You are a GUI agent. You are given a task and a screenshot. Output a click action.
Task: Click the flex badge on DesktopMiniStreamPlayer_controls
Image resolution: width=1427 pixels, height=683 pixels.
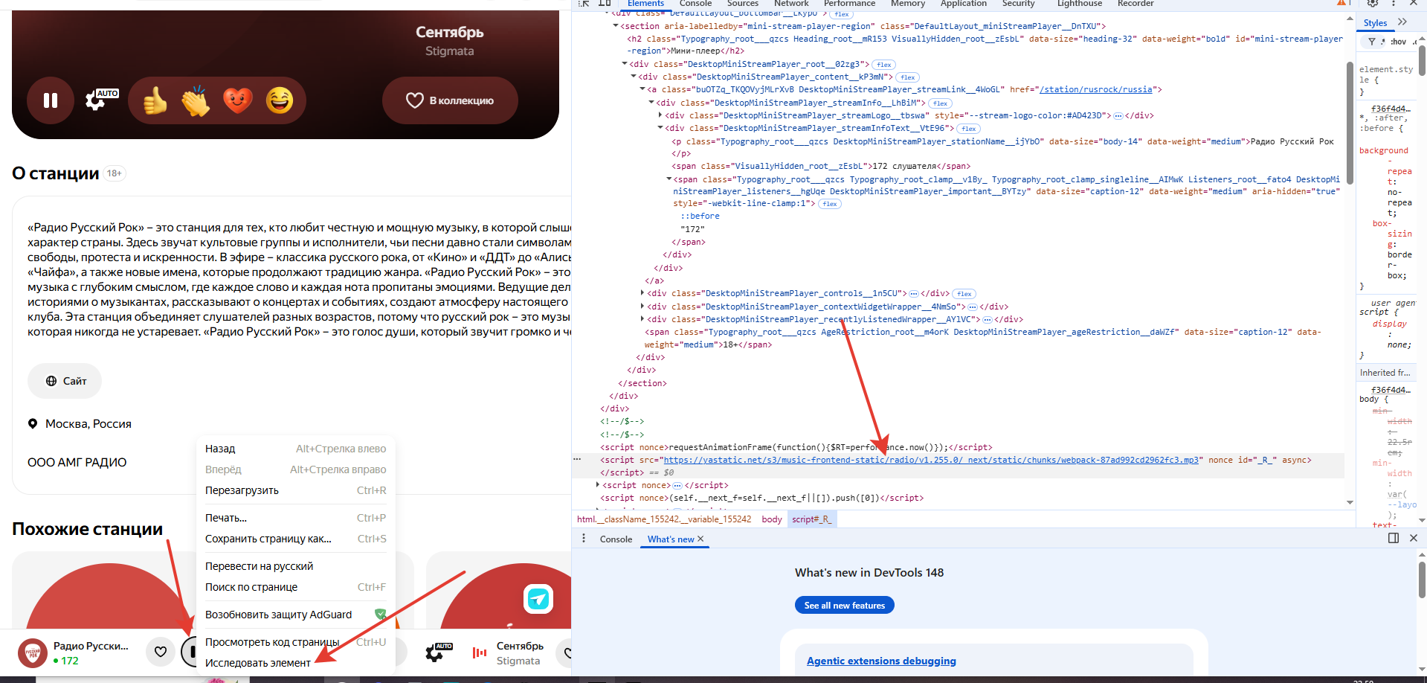click(964, 294)
